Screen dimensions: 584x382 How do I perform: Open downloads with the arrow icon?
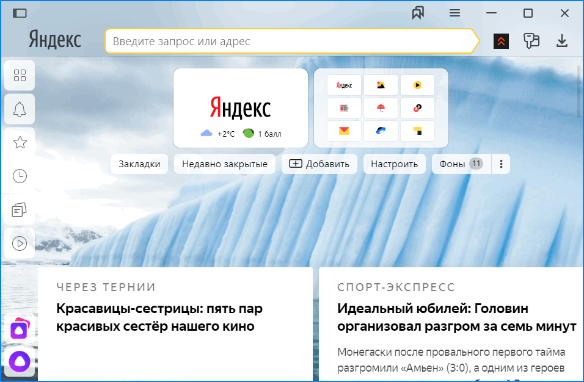561,41
